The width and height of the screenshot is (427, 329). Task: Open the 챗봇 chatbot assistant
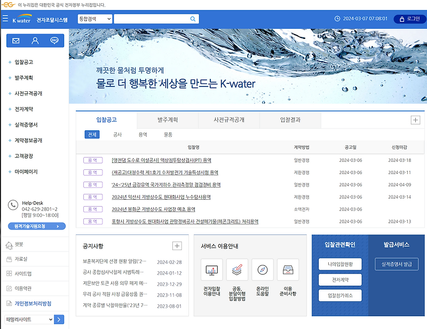pos(23,245)
